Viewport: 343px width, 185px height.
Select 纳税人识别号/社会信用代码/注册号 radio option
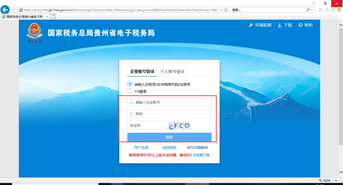pyautogui.click(x=130, y=84)
